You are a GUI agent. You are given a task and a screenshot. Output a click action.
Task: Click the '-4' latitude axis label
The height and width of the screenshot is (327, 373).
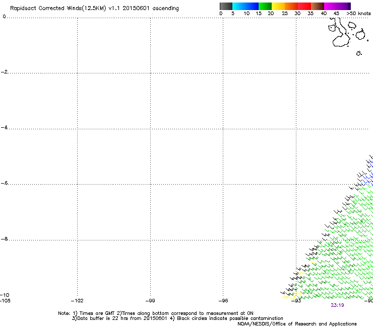[4, 127]
